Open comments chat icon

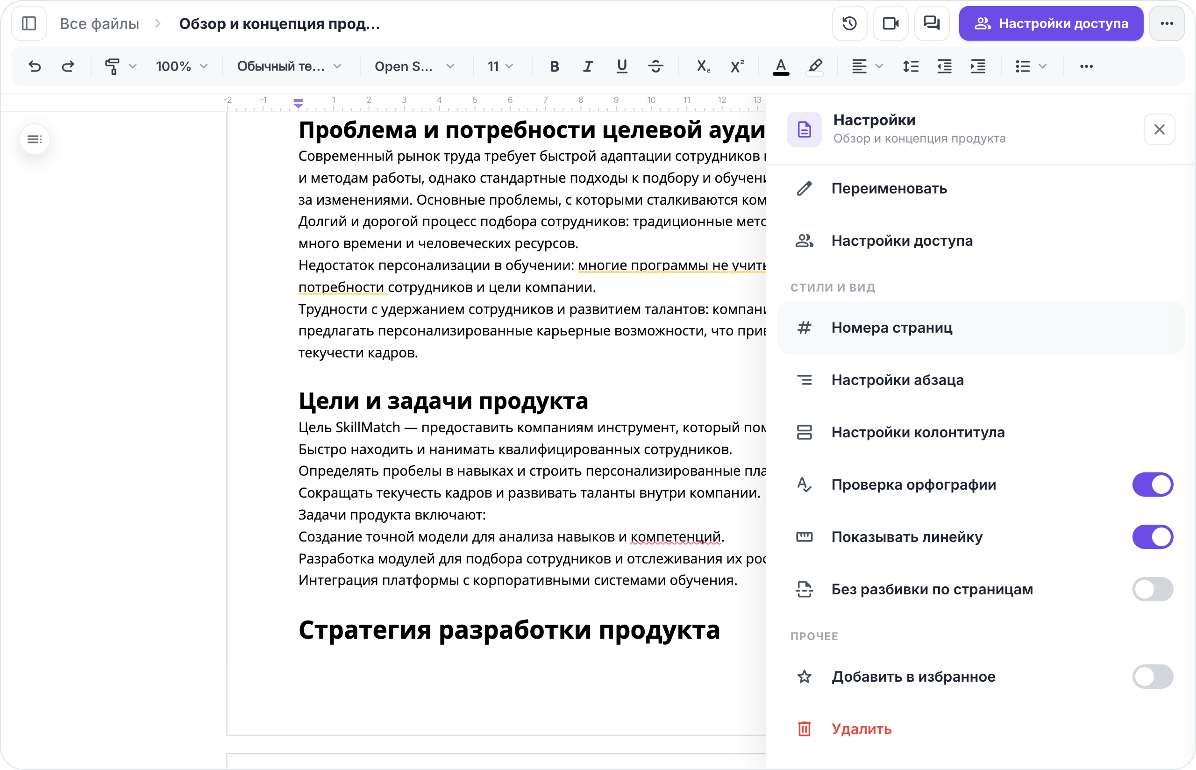931,23
